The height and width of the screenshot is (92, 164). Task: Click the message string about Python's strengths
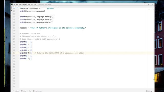[x=58, y=28]
